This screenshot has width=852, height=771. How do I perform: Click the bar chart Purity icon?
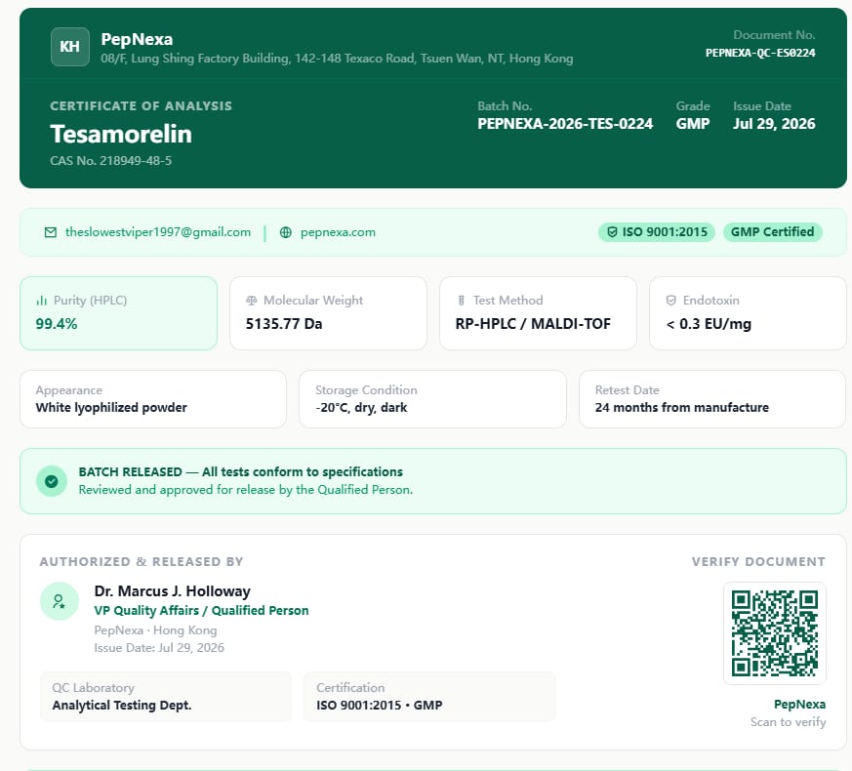click(41, 301)
